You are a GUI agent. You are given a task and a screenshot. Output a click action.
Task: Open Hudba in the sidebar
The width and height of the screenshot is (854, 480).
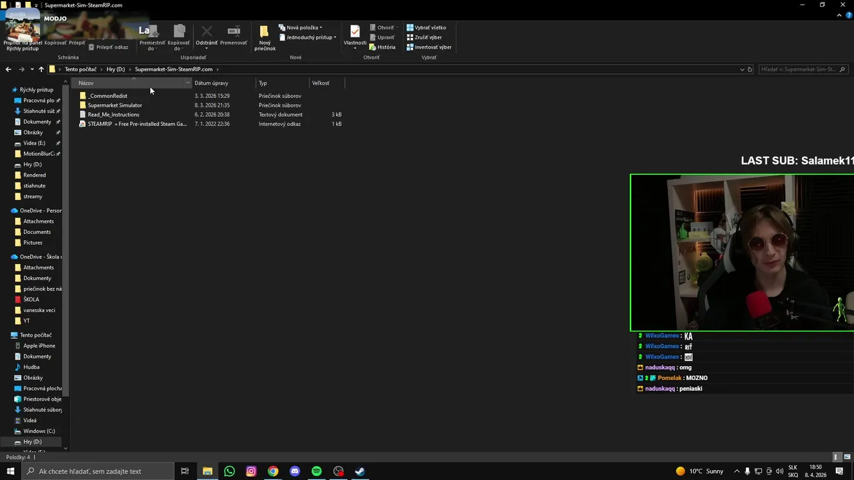tap(31, 367)
